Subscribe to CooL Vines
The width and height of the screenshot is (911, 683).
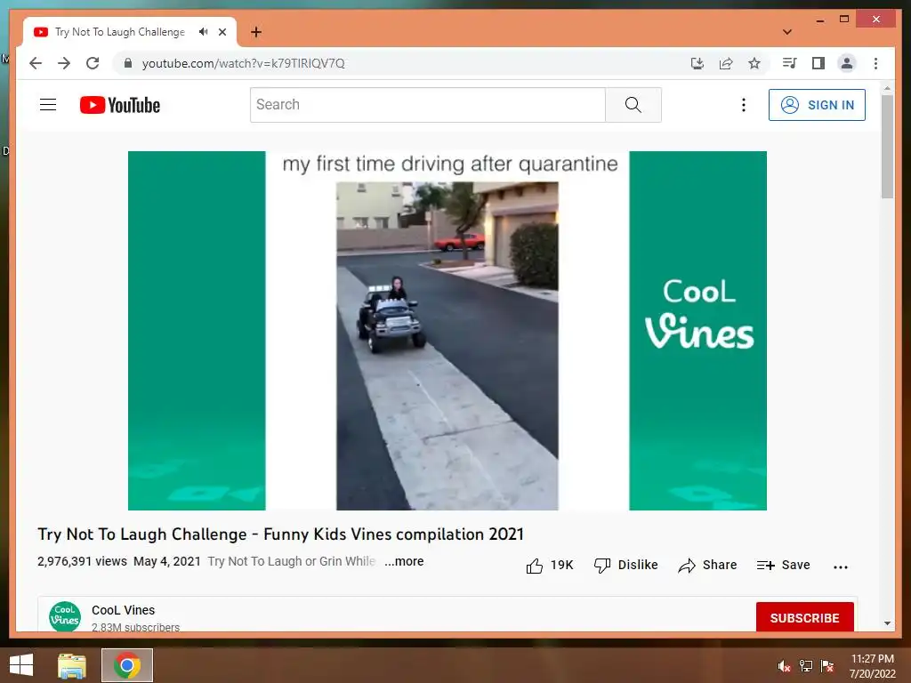coord(804,617)
